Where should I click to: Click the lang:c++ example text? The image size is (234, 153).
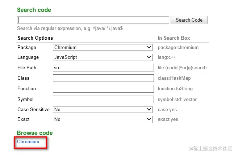click(167, 57)
